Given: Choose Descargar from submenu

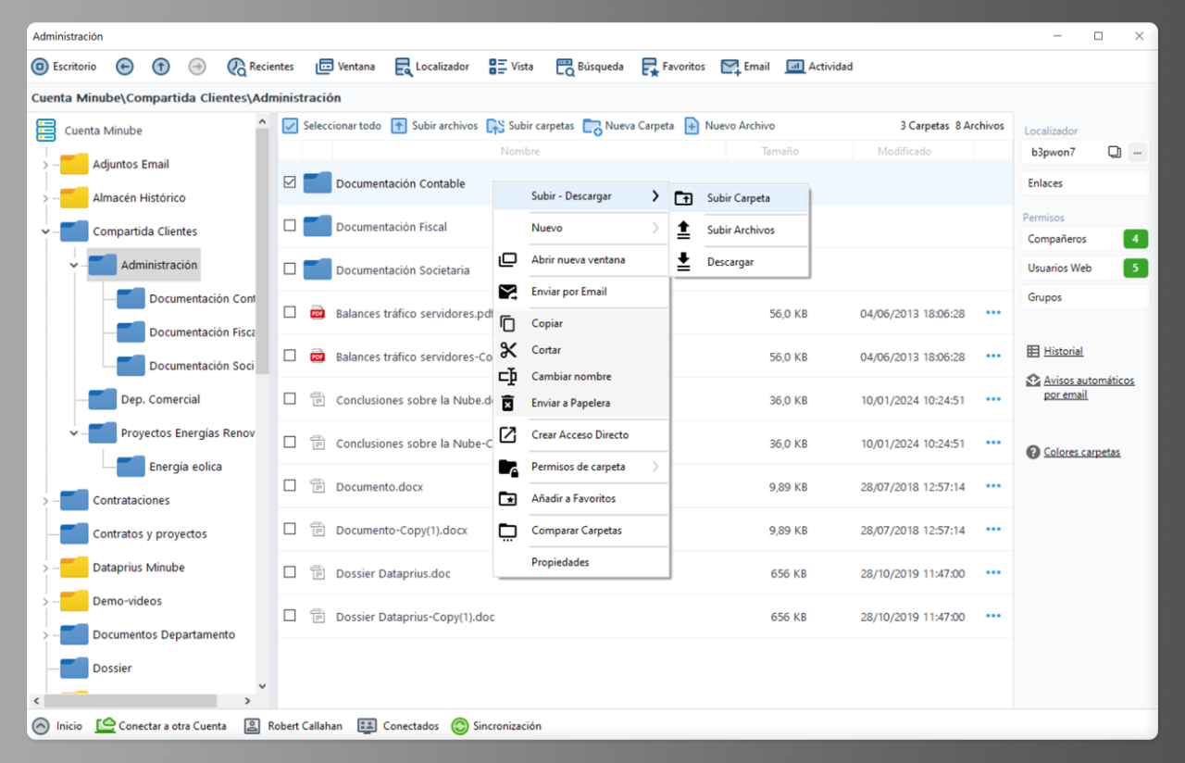Looking at the screenshot, I should click(741, 262).
